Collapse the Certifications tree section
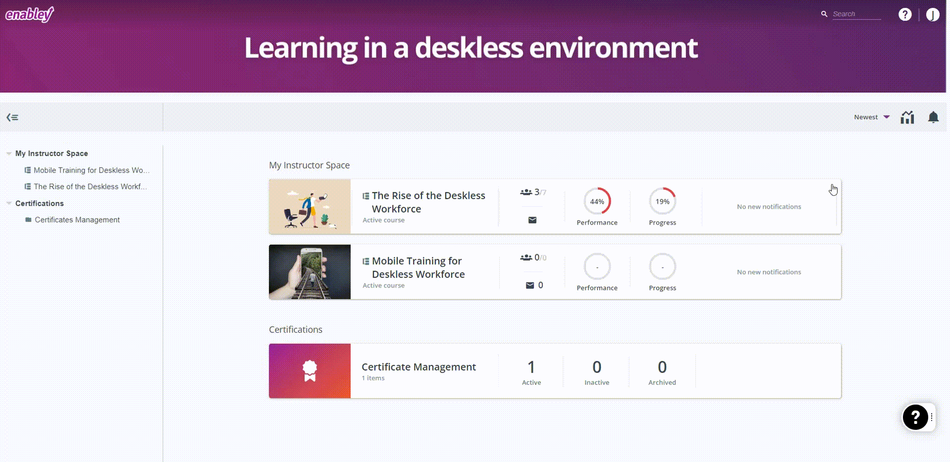 tap(9, 203)
